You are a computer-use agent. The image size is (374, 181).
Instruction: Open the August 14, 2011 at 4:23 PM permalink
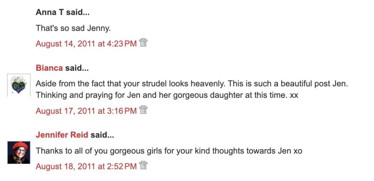[x=86, y=44]
